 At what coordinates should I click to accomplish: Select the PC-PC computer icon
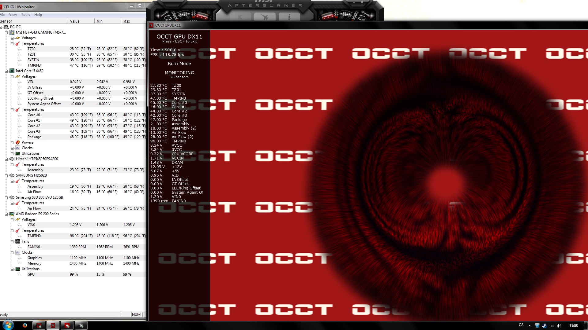point(6,27)
